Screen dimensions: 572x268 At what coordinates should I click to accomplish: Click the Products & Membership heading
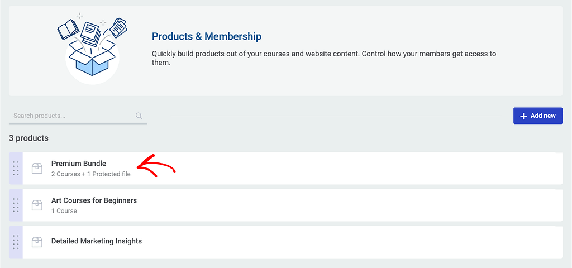207,37
